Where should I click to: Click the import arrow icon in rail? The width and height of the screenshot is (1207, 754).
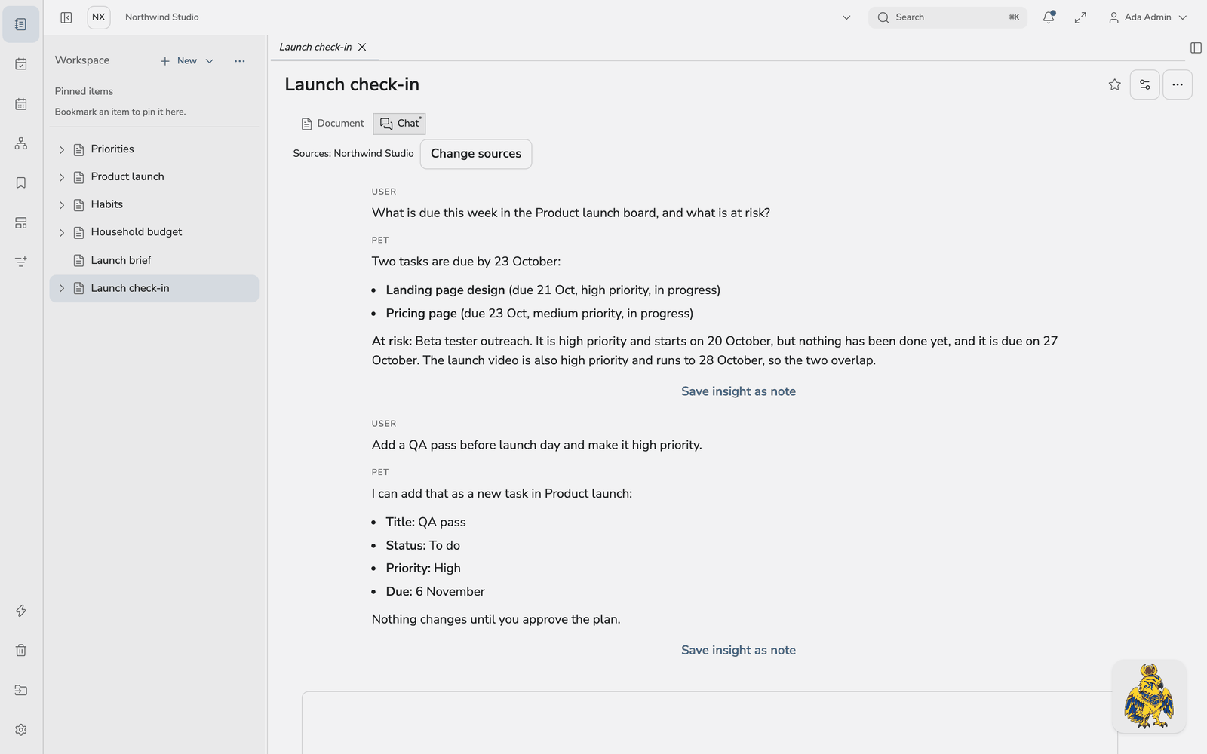pos(21,690)
